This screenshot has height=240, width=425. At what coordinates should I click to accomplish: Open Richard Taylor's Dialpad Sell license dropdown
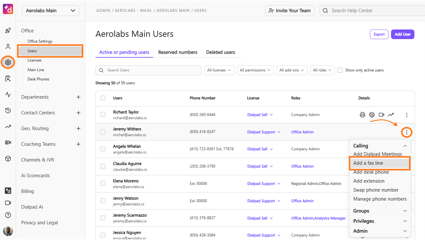point(260,115)
